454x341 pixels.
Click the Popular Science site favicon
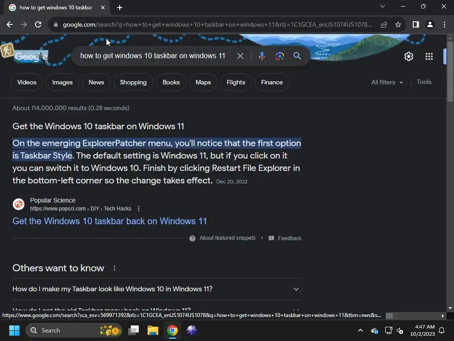(x=19, y=204)
